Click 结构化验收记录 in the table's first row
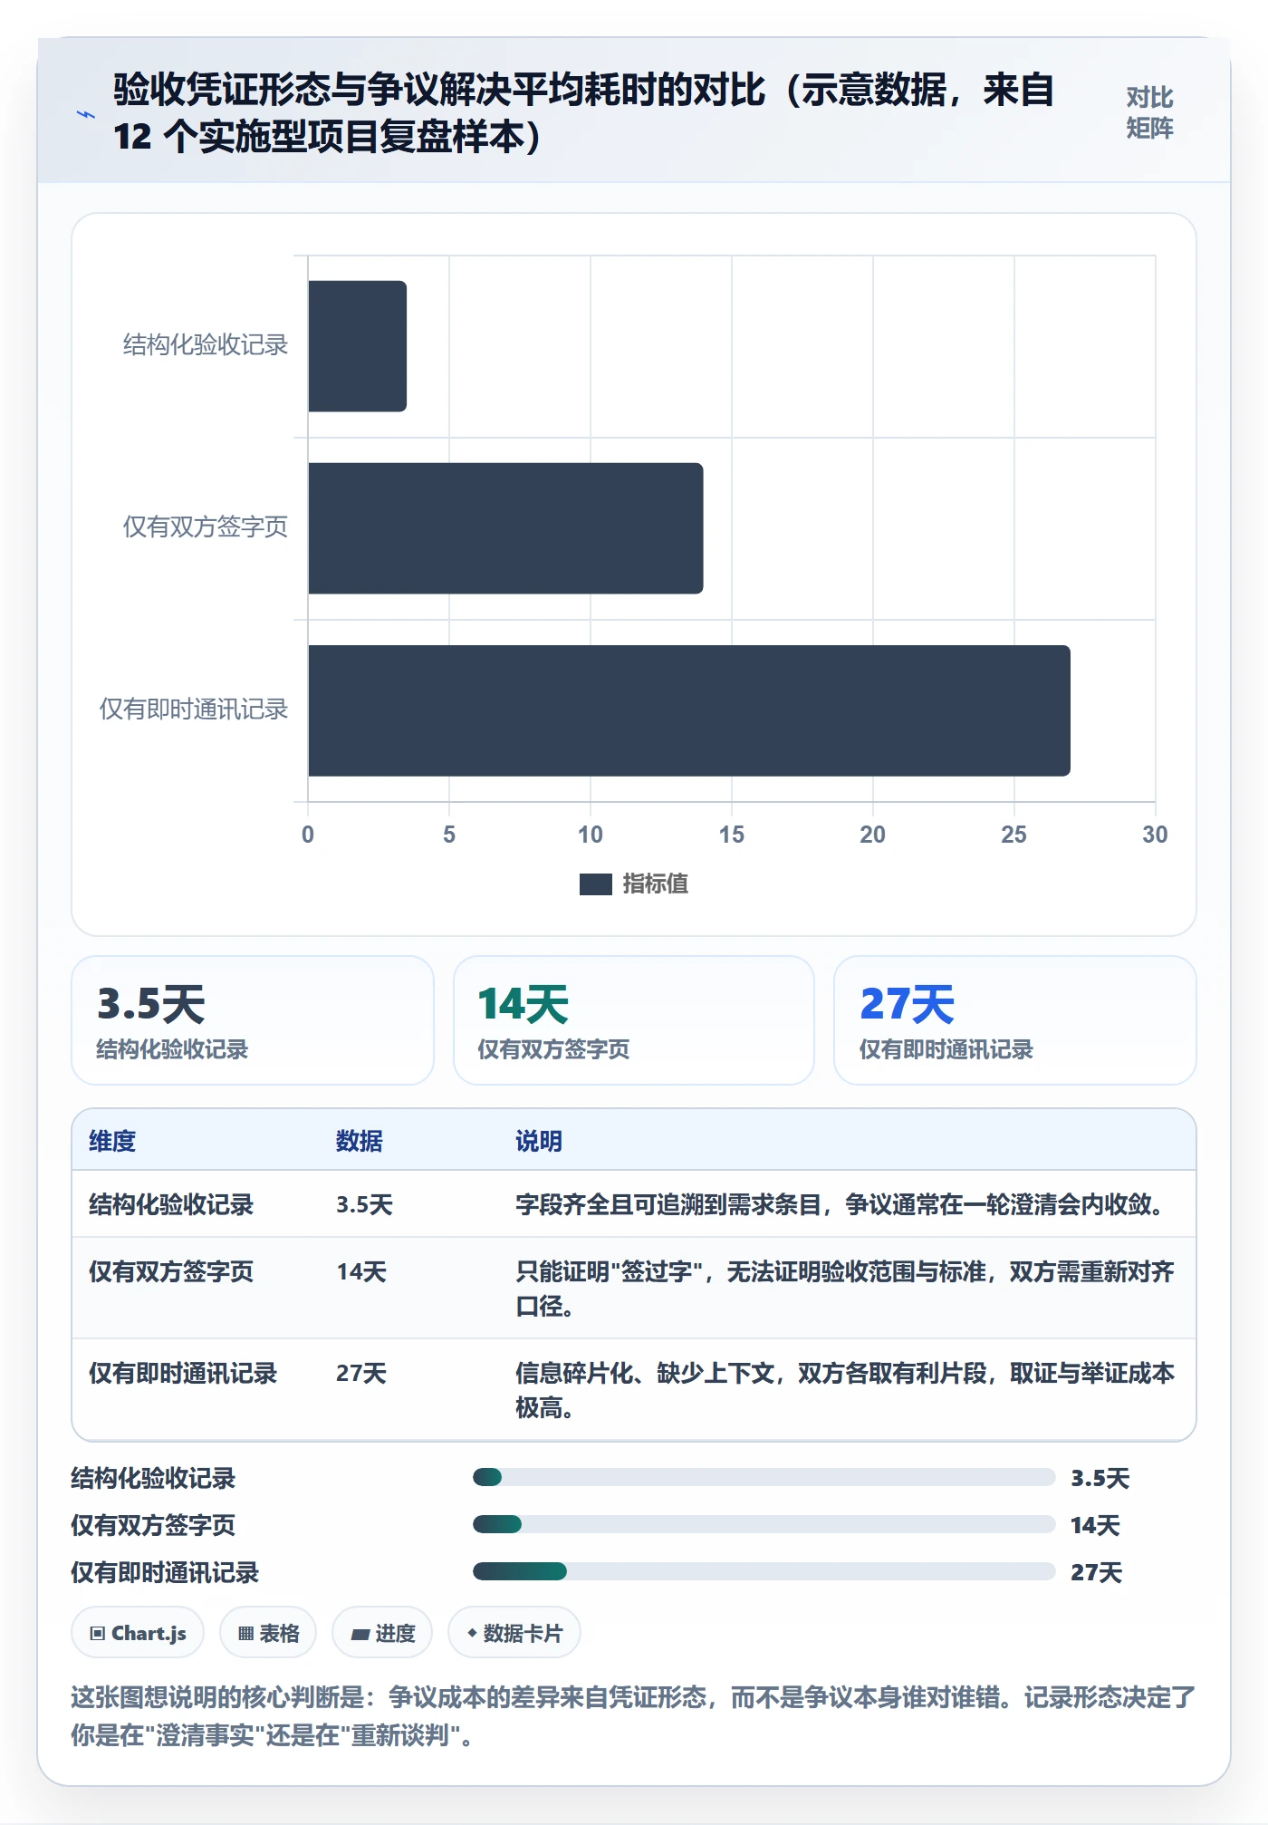Image resolution: width=1268 pixels, height=1825 pixels. point(171,1204)
